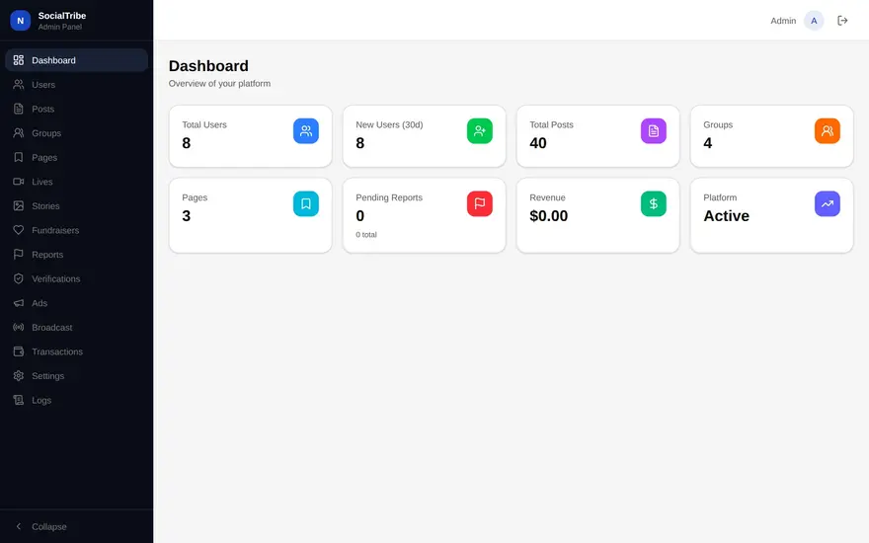
Task: Click the orange Groups card icon
Action: point(827,130)
